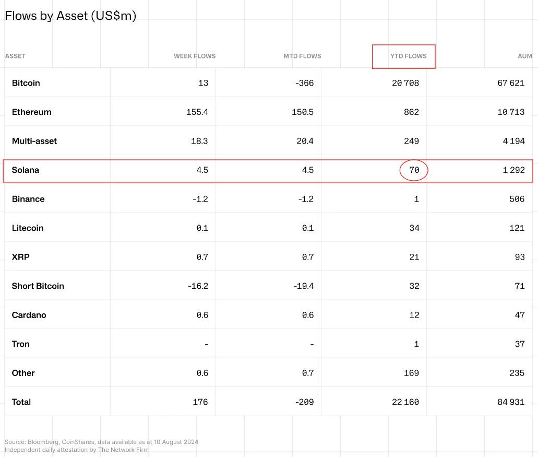Select the Ethereum asset name
The height and width of the screenshot is (457, 538).
pos(31,112)
